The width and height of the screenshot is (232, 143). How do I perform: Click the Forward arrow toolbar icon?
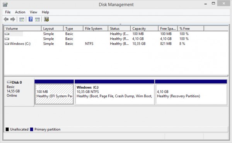13,19
